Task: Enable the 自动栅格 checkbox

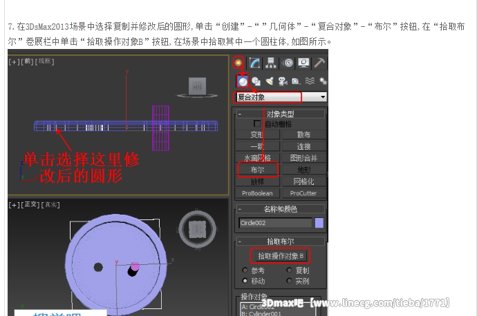Action: (x=257, y=124)
